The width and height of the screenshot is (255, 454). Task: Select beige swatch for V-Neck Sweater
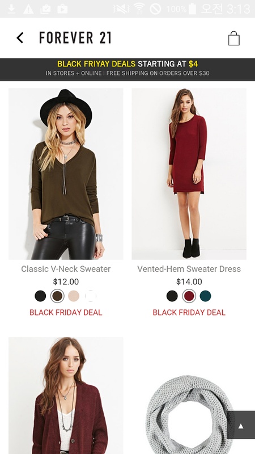click(74, 296)
